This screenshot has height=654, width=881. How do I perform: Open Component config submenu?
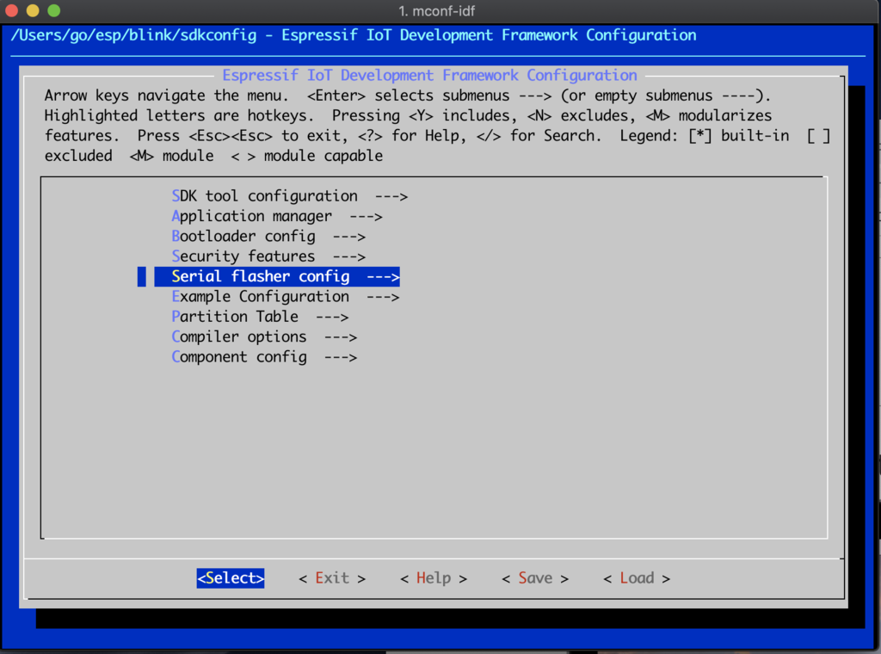pyautogui.click(x=264, y=357)
